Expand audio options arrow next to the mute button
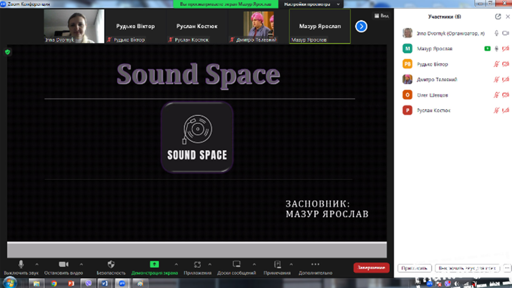Screen dimensions: 512x288 click(37, 264)
